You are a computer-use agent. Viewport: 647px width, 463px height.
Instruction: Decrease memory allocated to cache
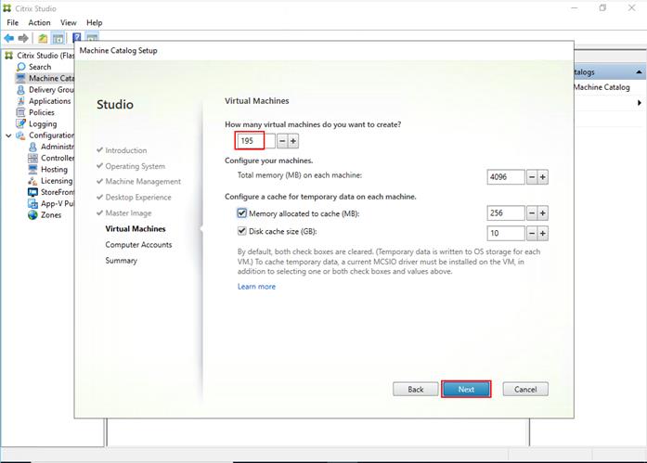(532, 213)
